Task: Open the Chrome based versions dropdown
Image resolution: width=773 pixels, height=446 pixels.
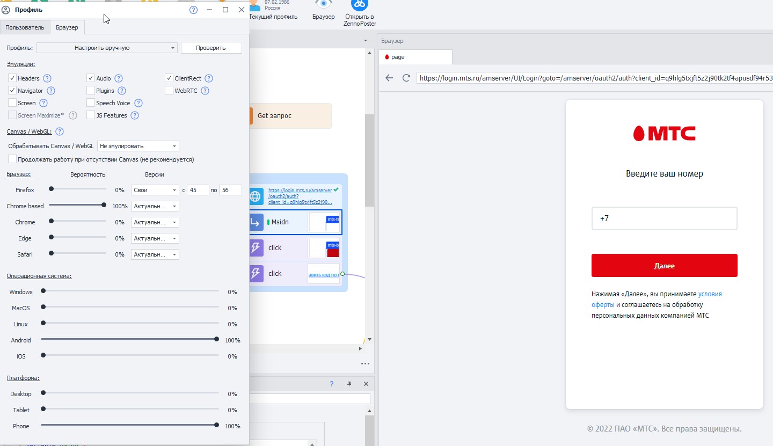Action: click(155, 206)
